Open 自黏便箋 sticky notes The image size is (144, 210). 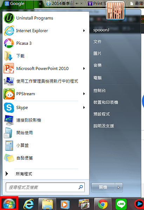46,158
